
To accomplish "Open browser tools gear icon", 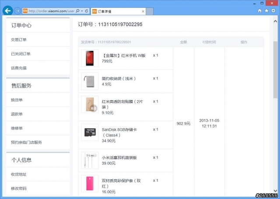I will (273, 10).
